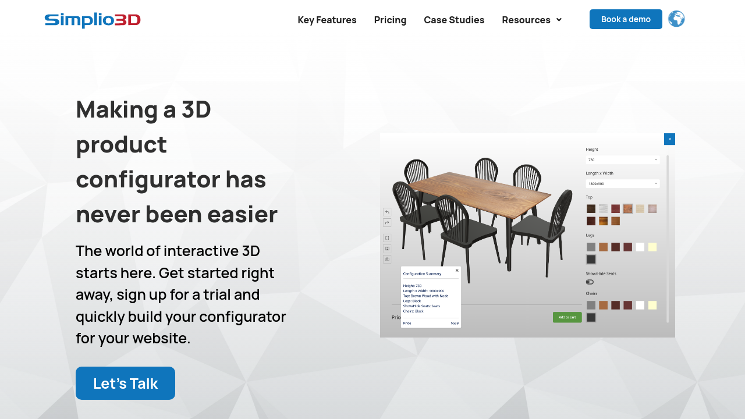Click the image view icon below fullscreen

coord(387,248)
